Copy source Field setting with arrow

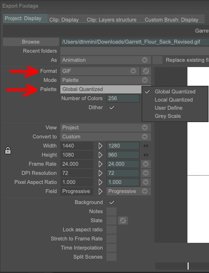(100, 191)
